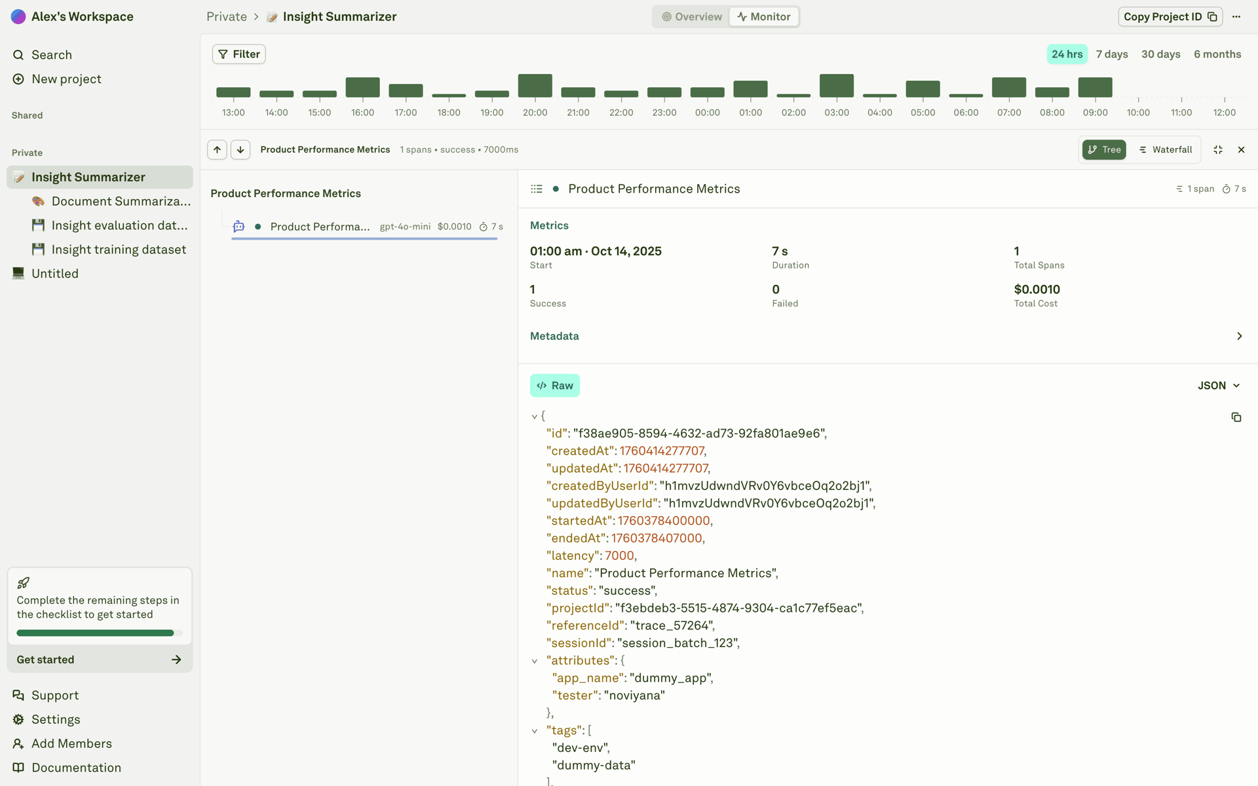Screen dimensions: 1258x786
Task: Collapse the trace panel with minimize icon
Action: 1218,150
